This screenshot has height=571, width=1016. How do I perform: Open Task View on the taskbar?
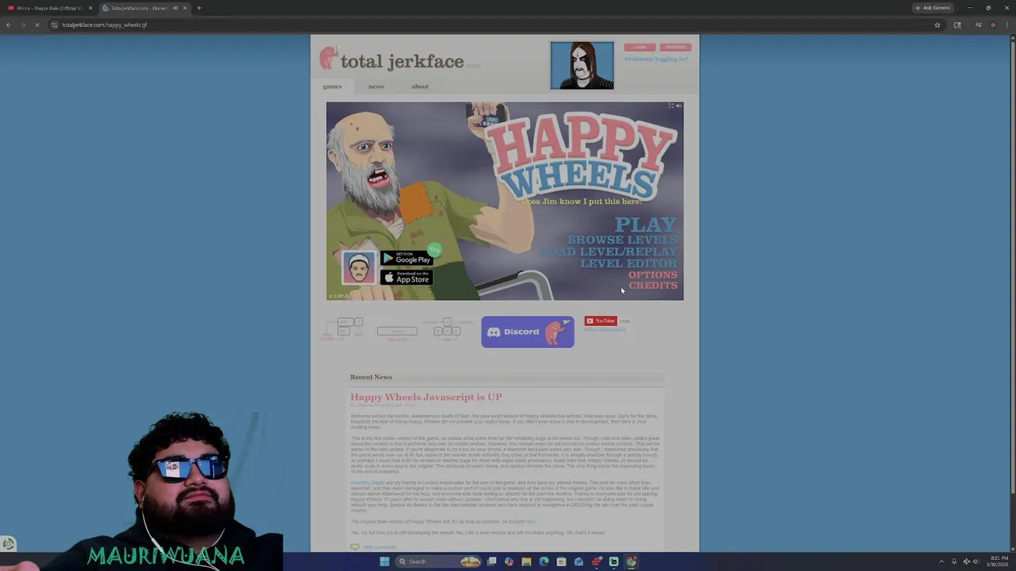(x=492, y=561)
